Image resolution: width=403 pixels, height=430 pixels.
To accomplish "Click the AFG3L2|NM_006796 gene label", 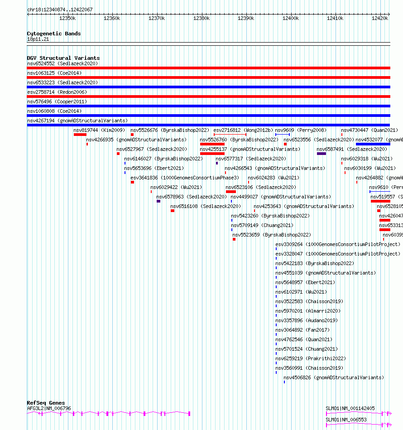I will click(x=49, y=408).
